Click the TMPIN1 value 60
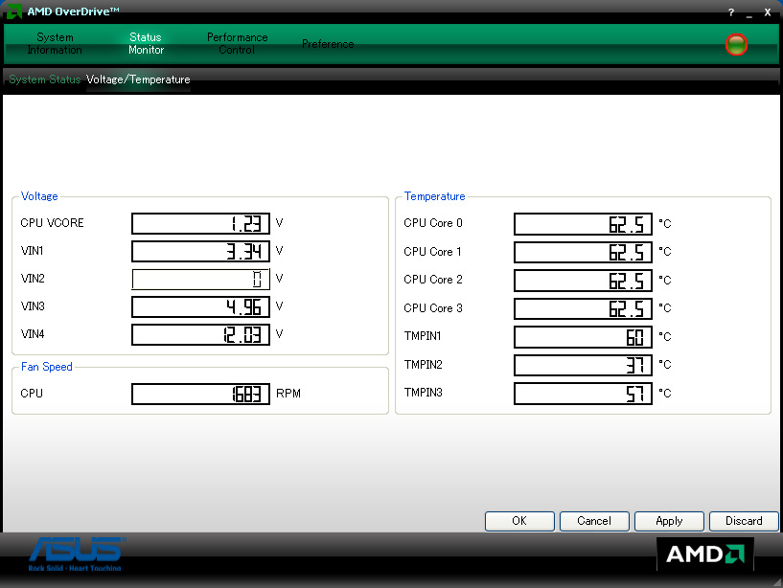Screen dimensions: 783x588 (x=584, y=337)
